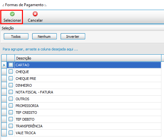164x140 pixels.
Task: Click the CARTAO row text
Action: (22, 65)
